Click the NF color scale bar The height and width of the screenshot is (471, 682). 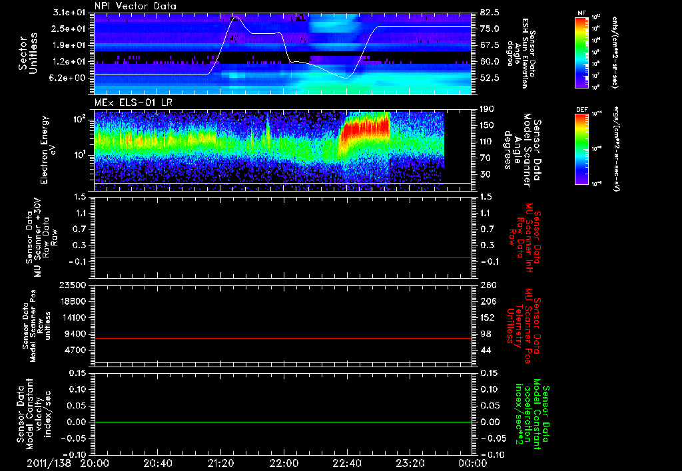click(581, 53)
